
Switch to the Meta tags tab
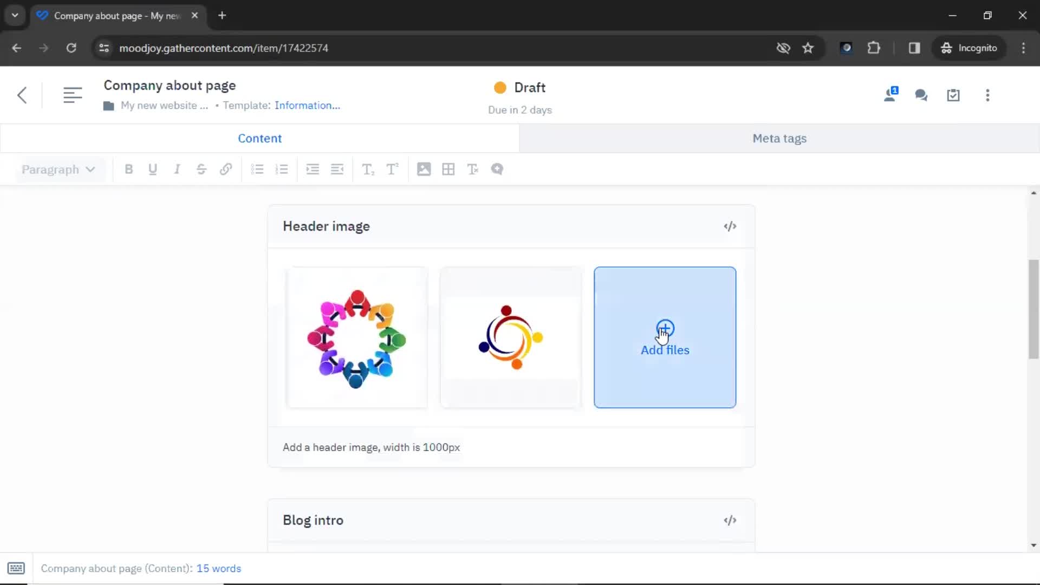[779, 138]
